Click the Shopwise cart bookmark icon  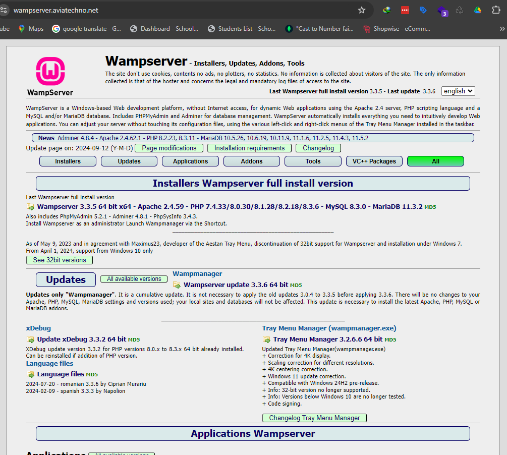tap(367, 29)
